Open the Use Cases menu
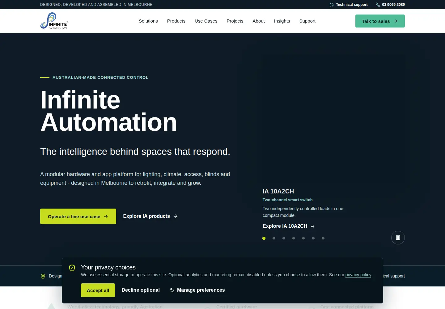This screenshot has height=309, width=445. click(x=206, y=21)
